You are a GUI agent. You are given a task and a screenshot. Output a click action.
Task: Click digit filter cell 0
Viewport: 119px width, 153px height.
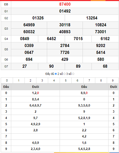(7, 80)
